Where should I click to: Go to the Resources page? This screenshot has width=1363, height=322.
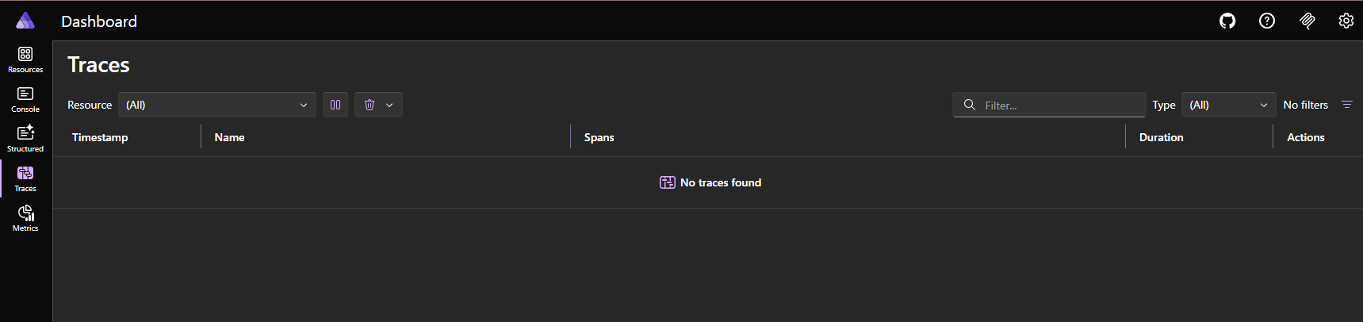[x=25, y=59]
